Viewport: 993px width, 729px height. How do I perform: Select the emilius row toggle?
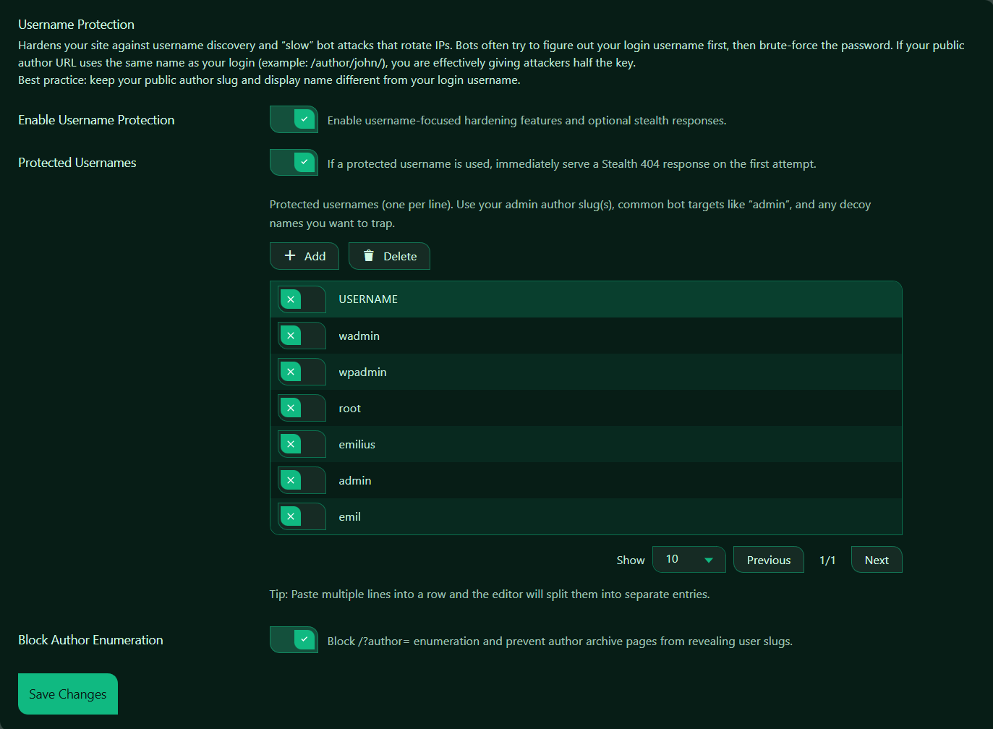[302, 444]
